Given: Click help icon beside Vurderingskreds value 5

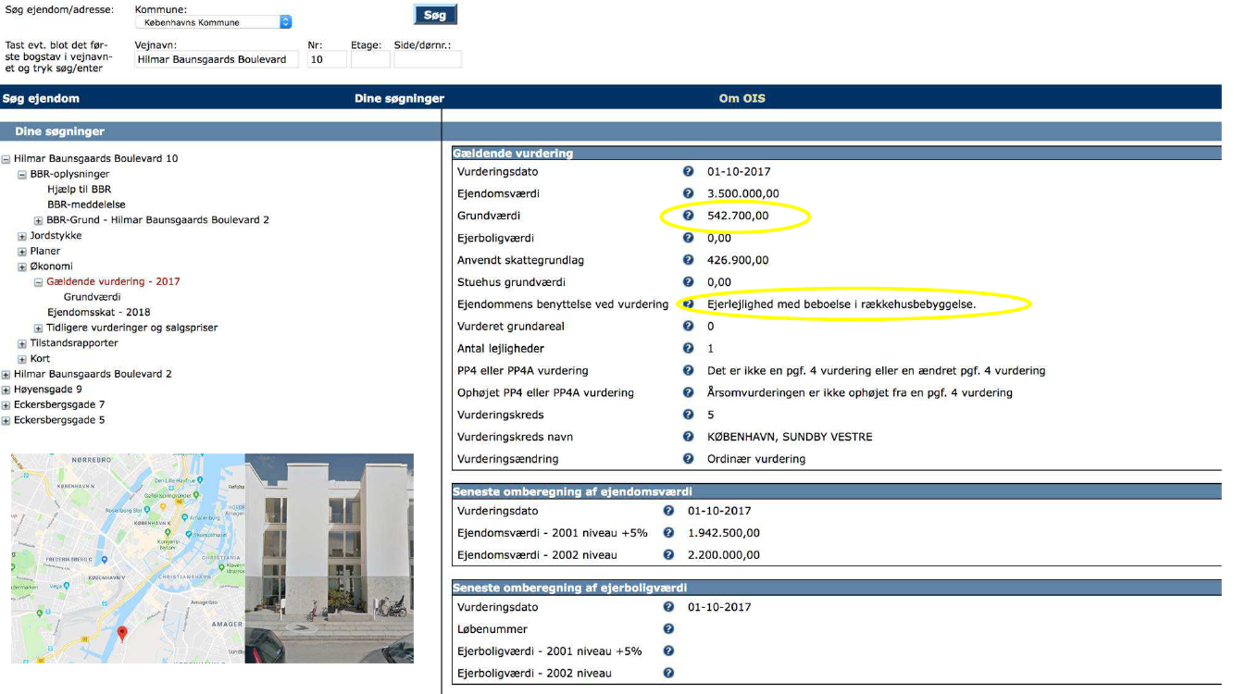Looking at the screenshot, I should [x=688, y=415].
